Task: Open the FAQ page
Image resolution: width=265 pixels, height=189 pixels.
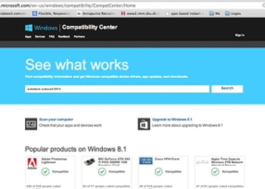Action: pyautogui.click(x=52, y=37)
